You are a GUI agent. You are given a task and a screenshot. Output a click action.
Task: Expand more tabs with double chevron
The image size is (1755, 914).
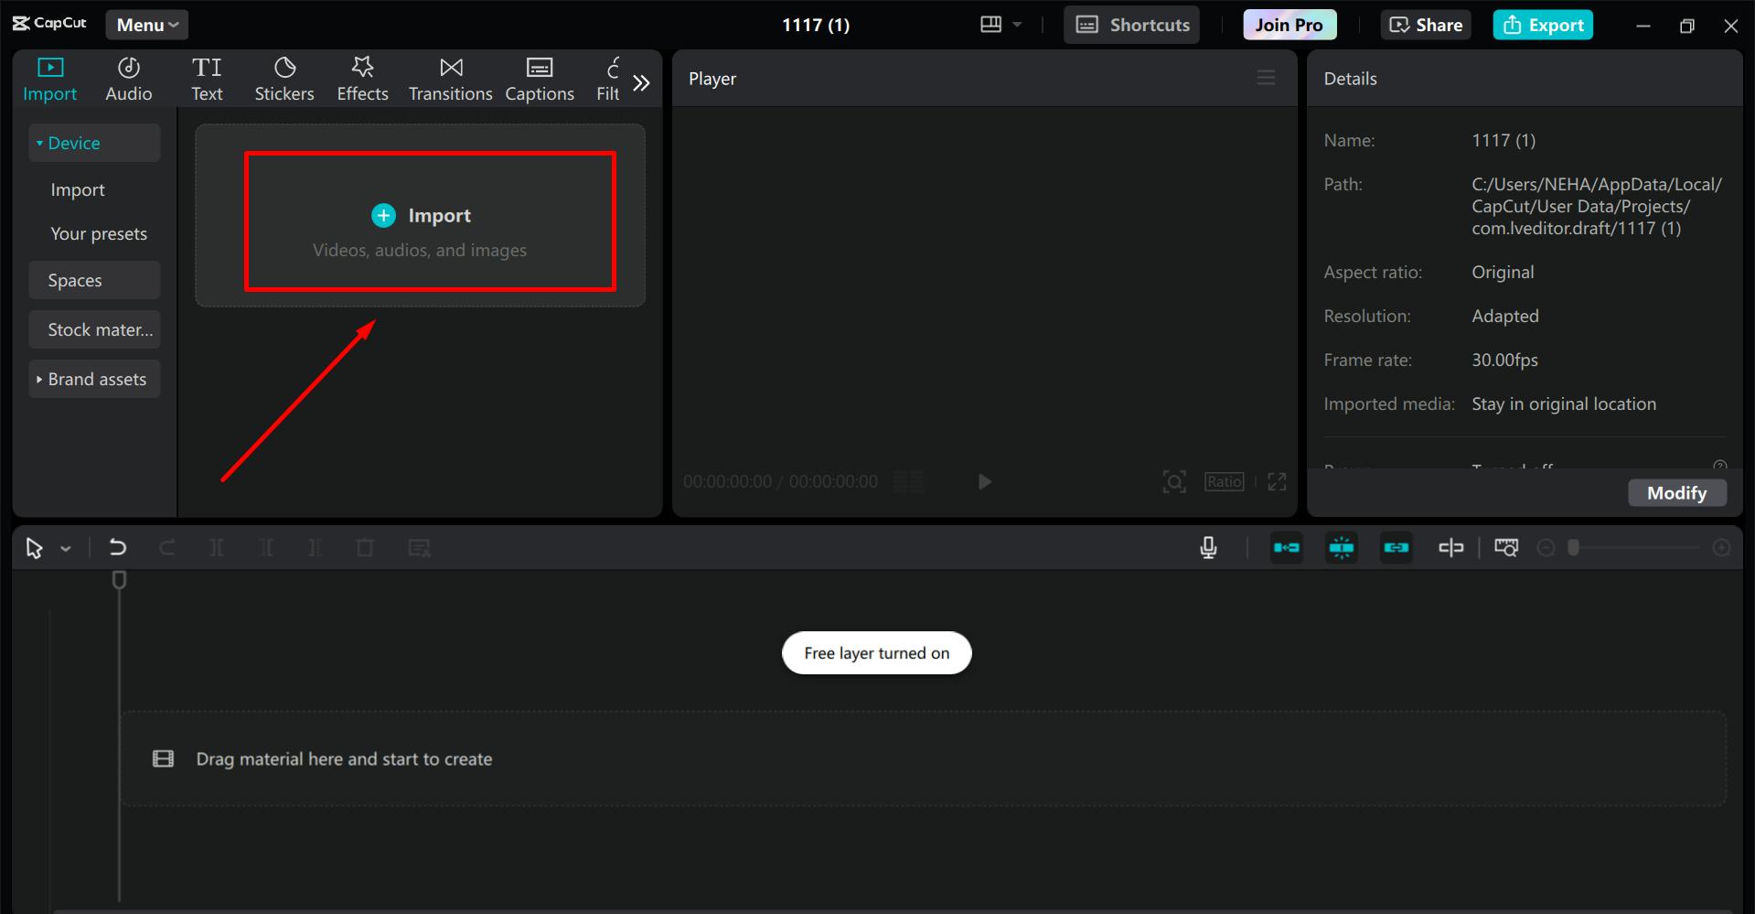pyautogui.click(x=641, y=83)
